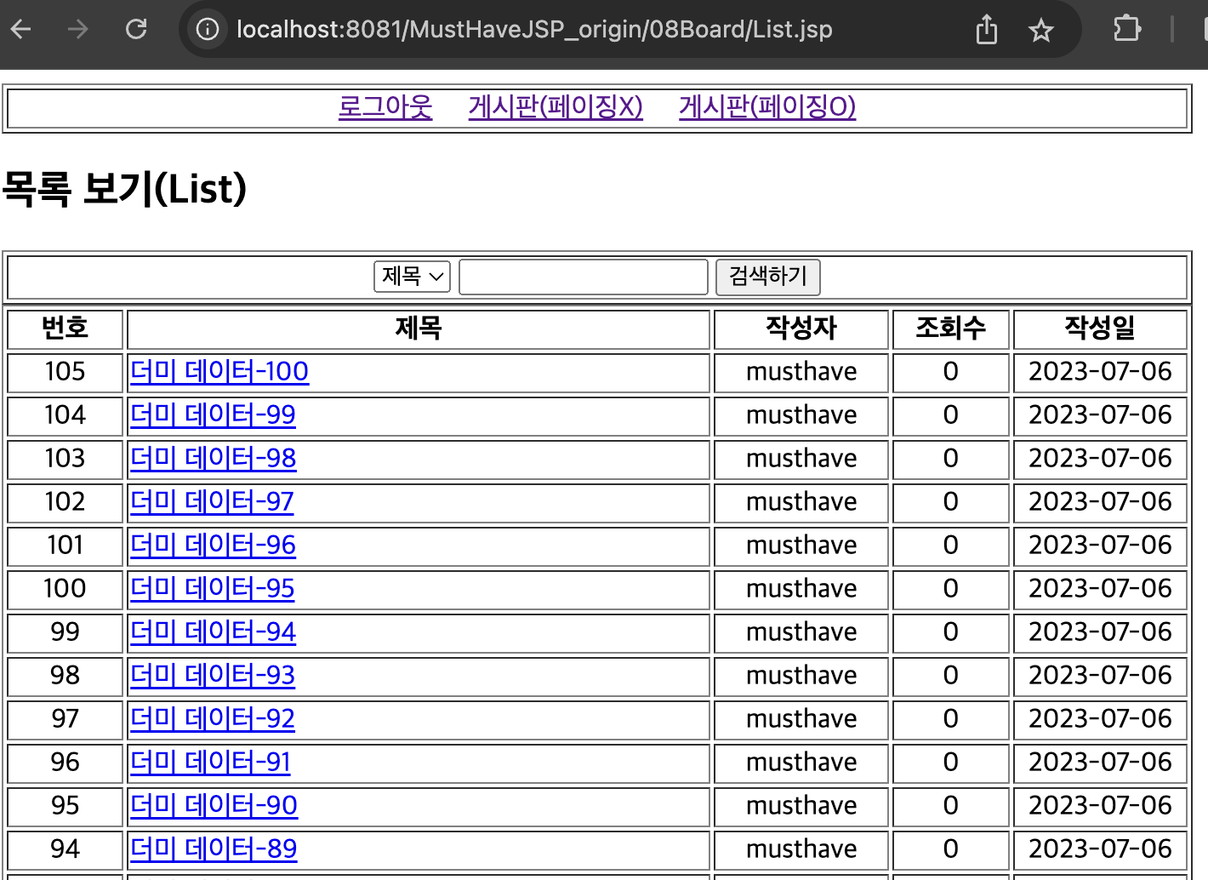Click the 검색하기 button
The width and height of the screenshot is (1208, 880).
point(768,277)
